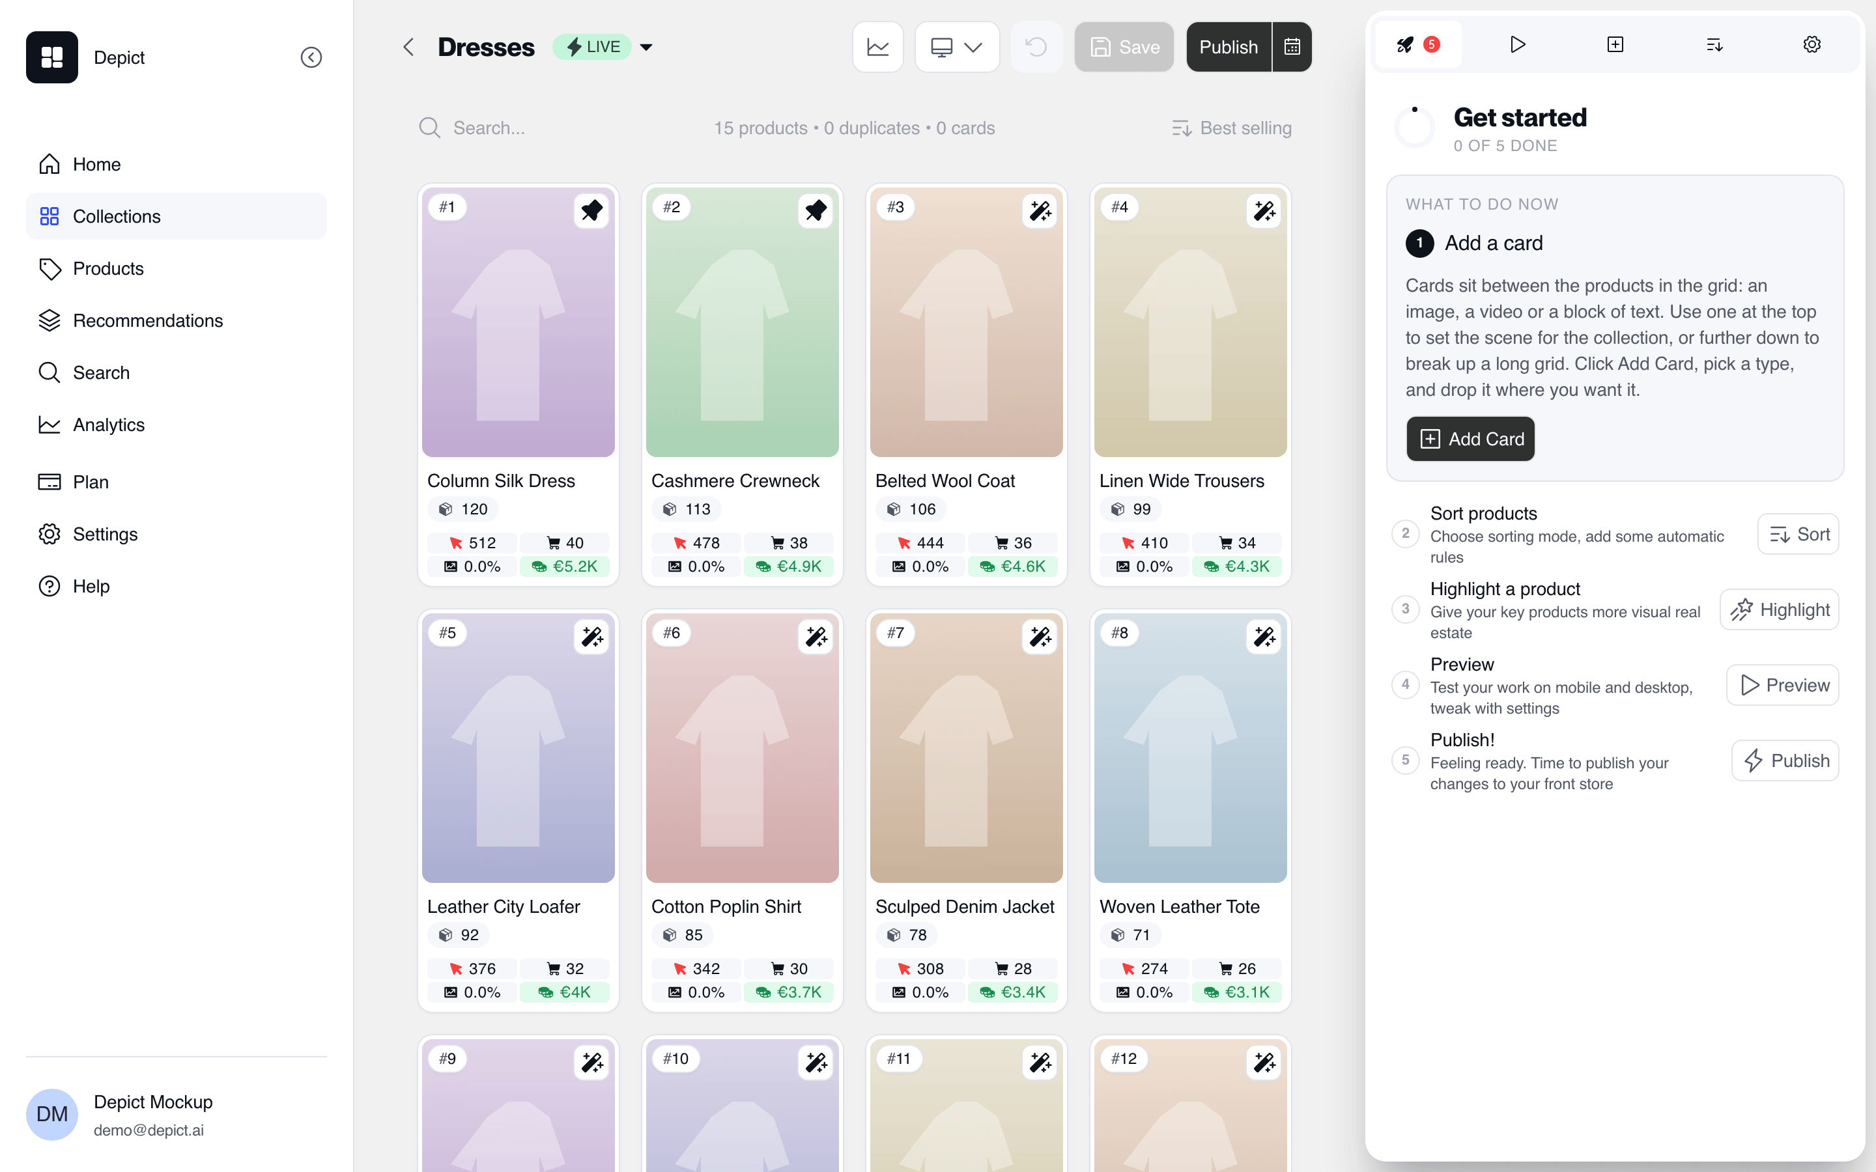Image resolution: width=1876 pixels, height=1172 pixels.
Task: Click the cart count 36 on Belted Wool Coat
Action: 1013,542
